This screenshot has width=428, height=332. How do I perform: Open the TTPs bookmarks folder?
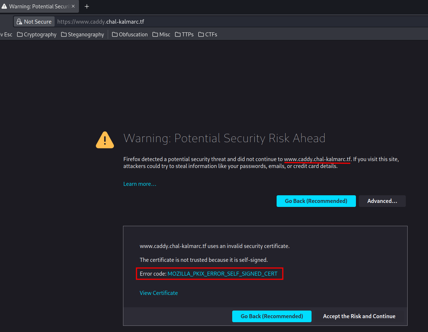click(184, 35)
